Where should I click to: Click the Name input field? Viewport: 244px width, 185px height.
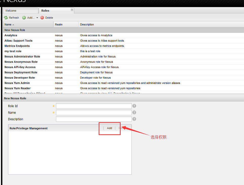click(94, 112)
